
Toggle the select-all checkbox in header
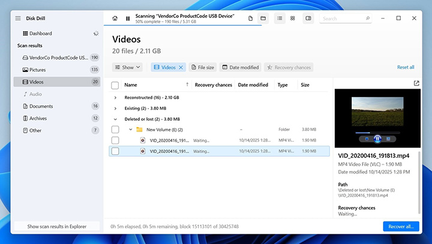pyautogui.click(x=115, y=85)
